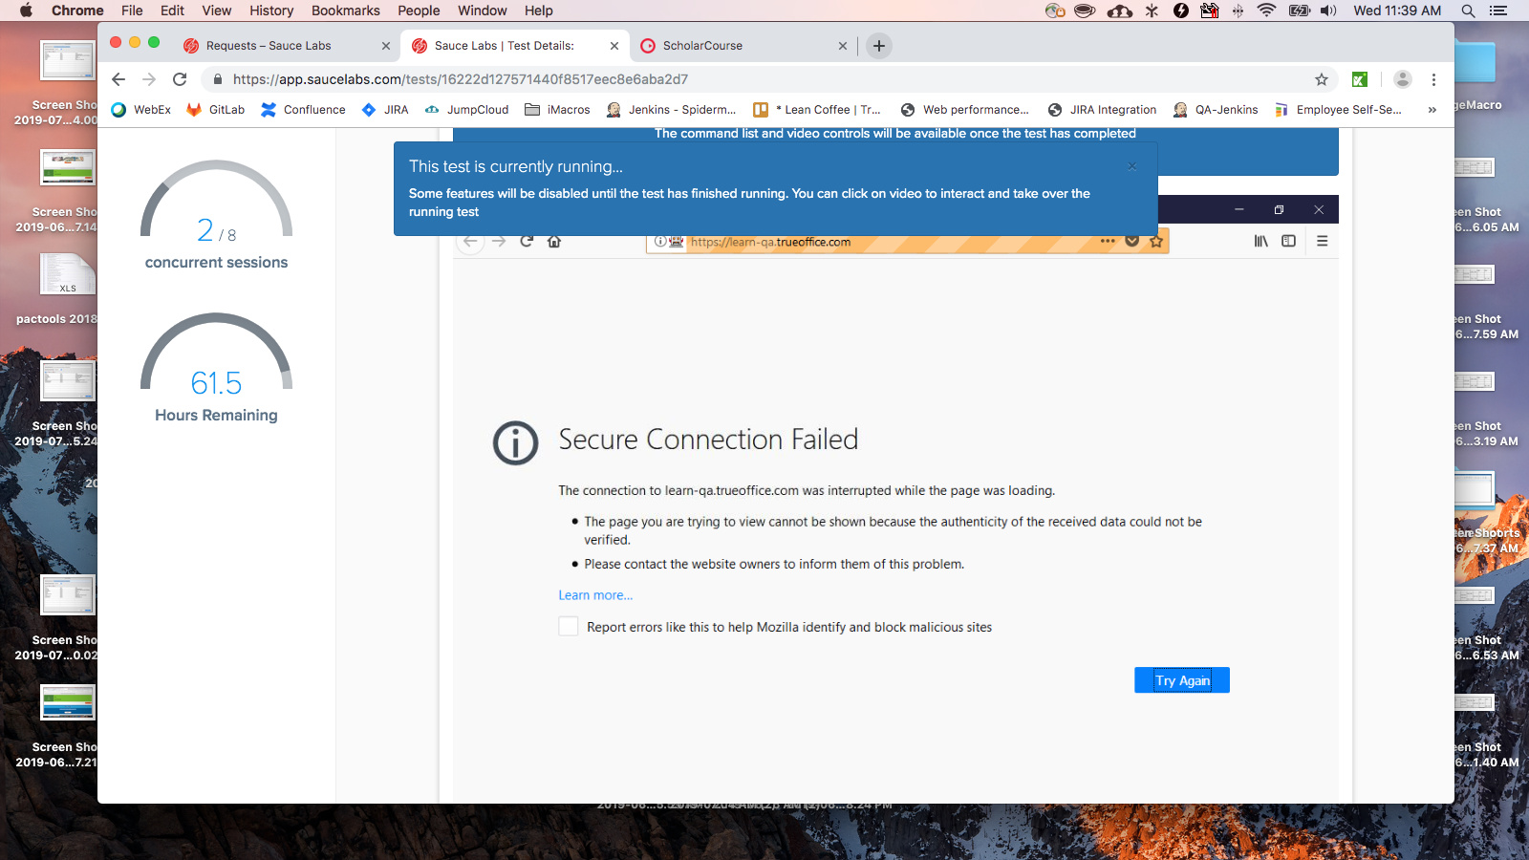Image resolution: width=1529 pixels, height=860 pixels.
Task: Select the pactools 2018 XLS file on desktop
Action: (67, 275)
